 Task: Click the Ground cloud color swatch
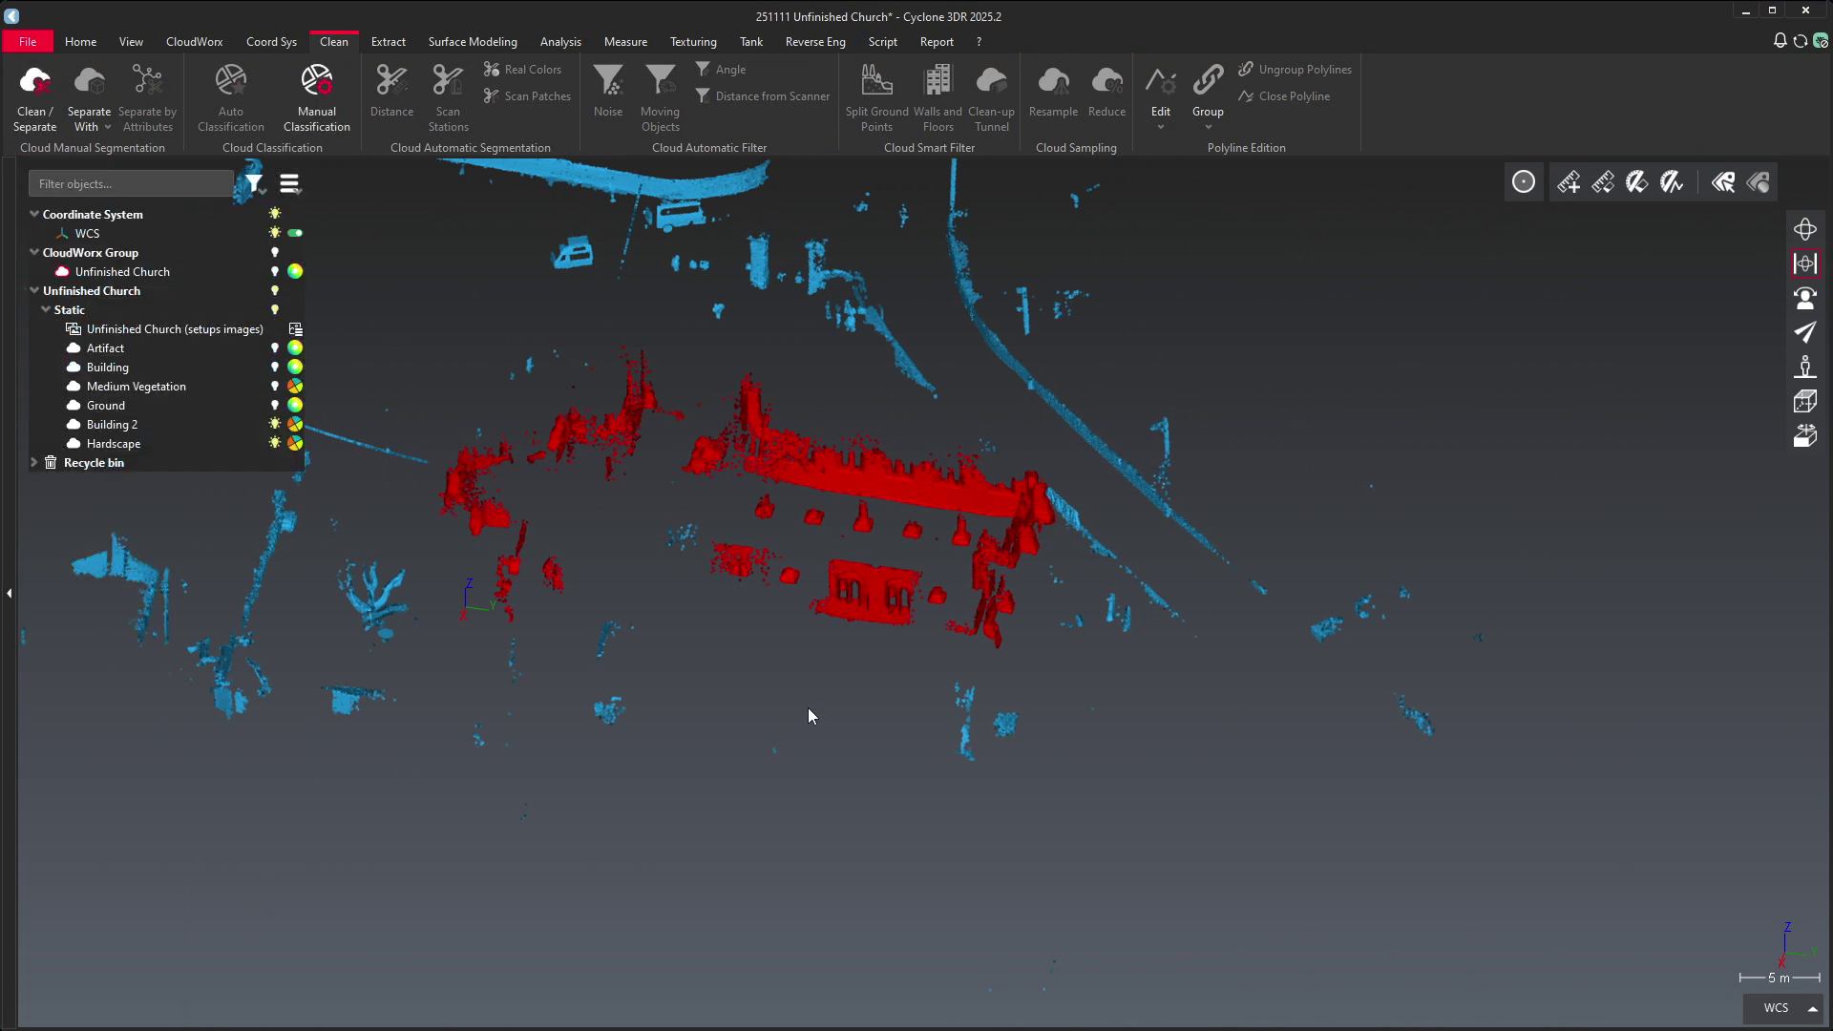coord(295,406)
